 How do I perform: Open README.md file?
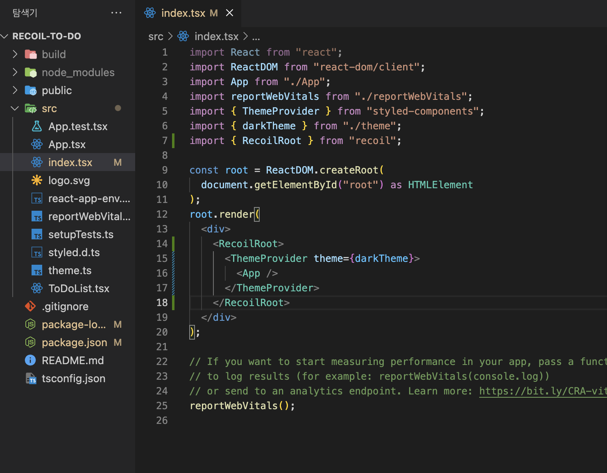[72, 360]
